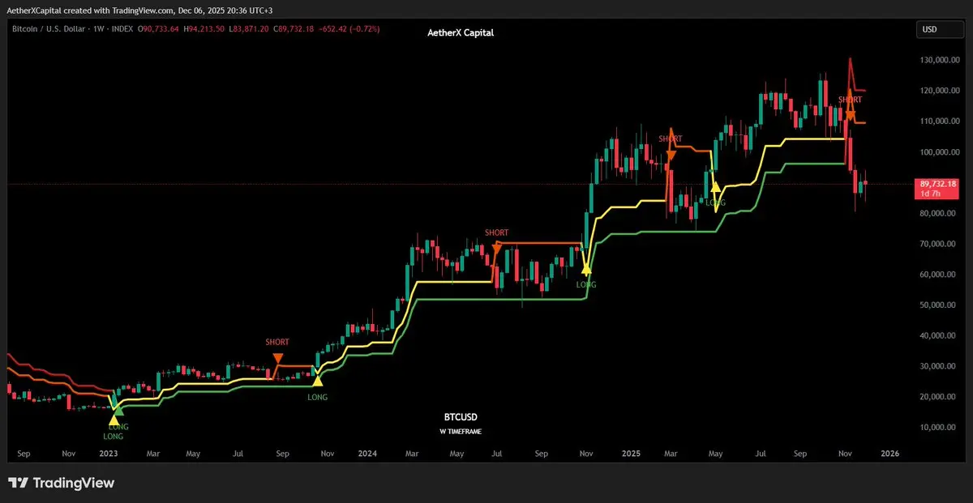Click the W TIMEFRAME text label
Image resolution: width=973 pixels, height=503 pixels.
[460, 432]
